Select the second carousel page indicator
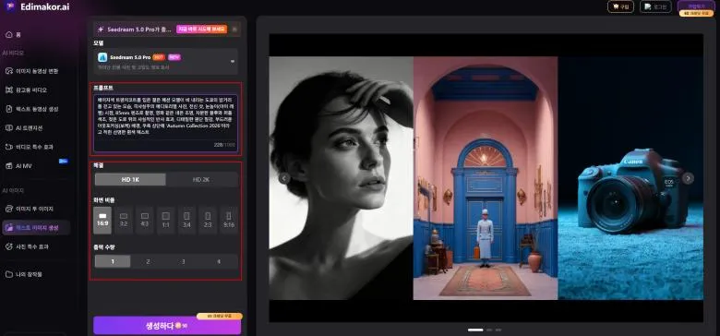Image resolution: width=720 pixels, height=336 pixels. [489, 330]
